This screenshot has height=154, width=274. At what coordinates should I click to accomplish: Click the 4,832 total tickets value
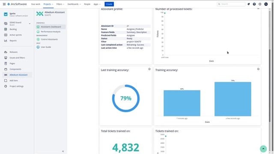click(126, 148)
